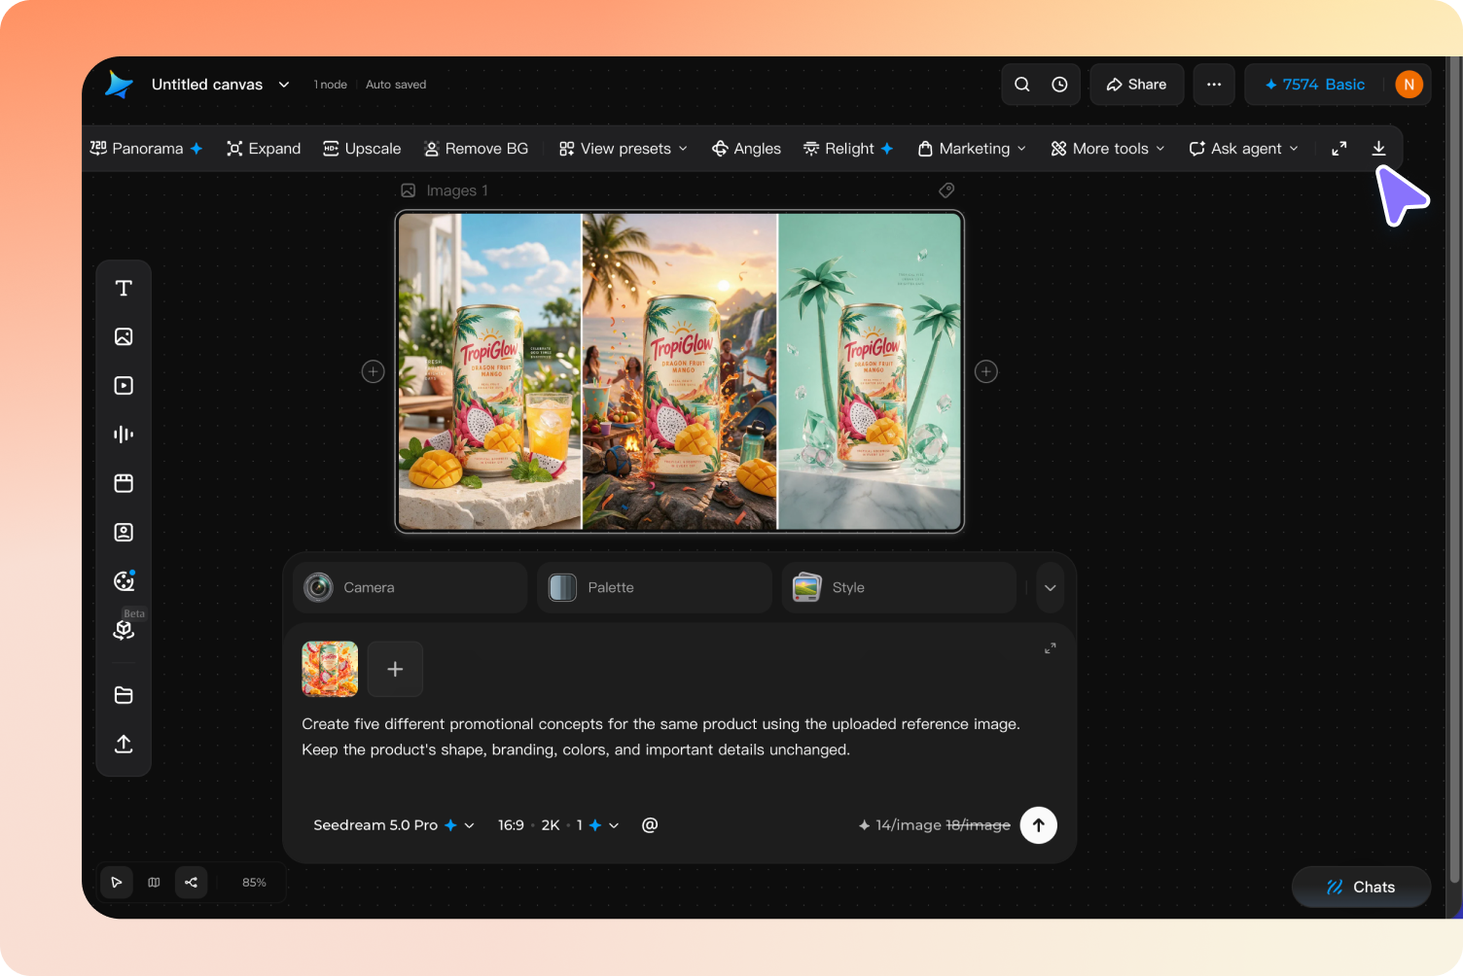Screen dimensions: 1463x976
Task: Open the character portrait tool in sidebar
Action: (124, 532)
